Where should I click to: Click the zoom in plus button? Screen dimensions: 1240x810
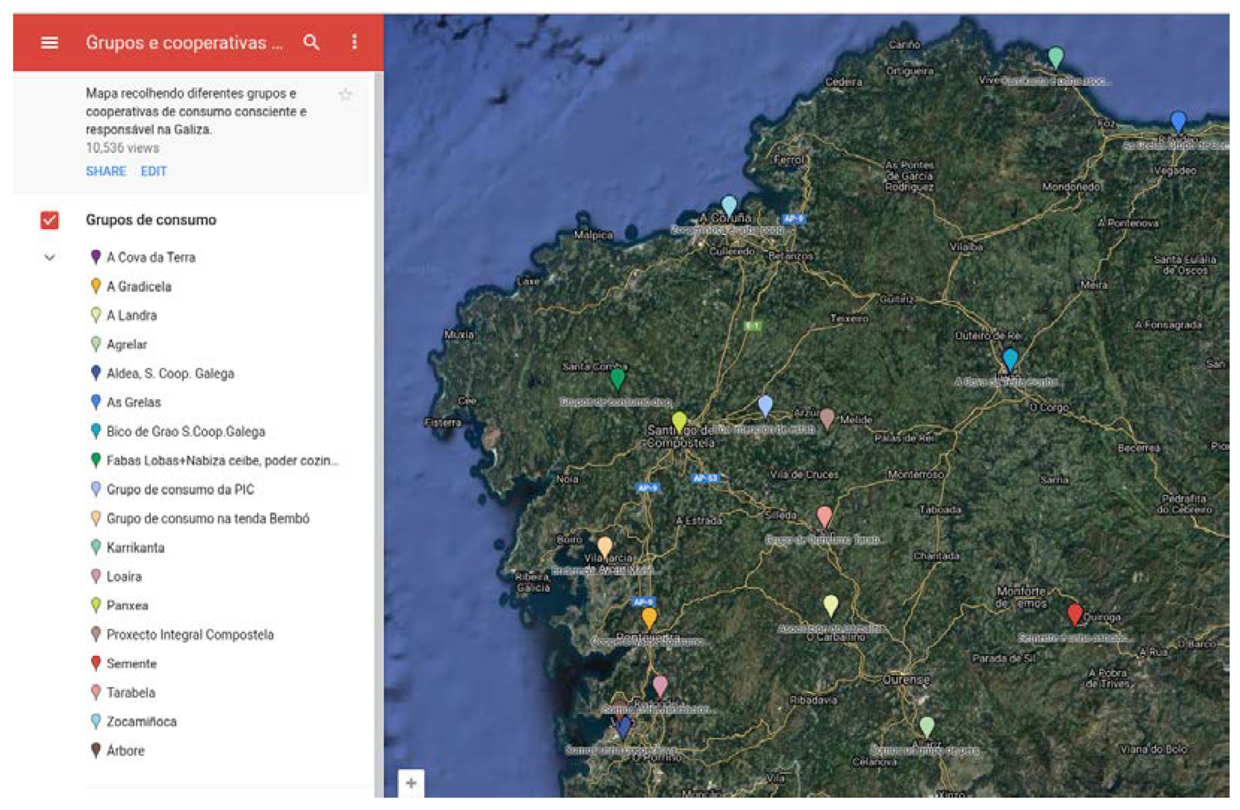(x=411, y=783)
